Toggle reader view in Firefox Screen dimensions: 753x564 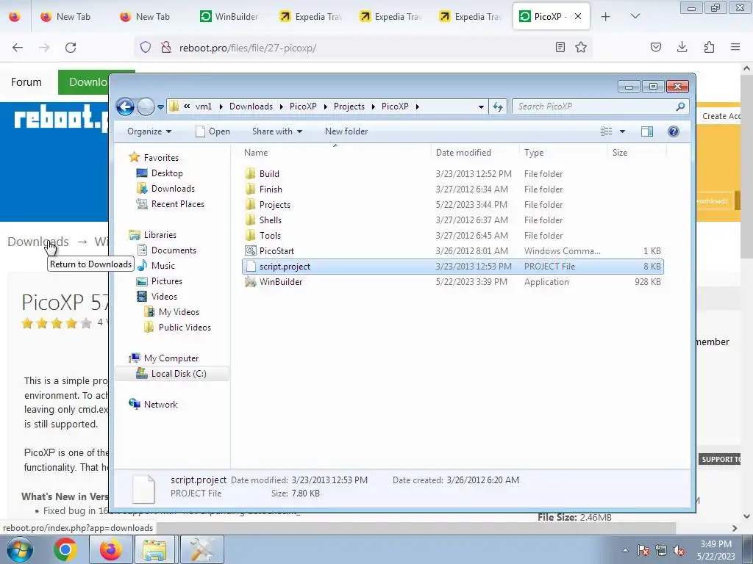[560, 47]
